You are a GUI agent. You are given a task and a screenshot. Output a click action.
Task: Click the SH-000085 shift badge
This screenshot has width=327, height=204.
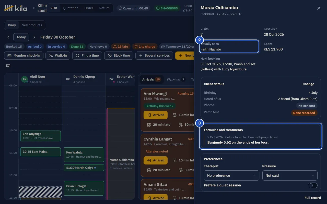click(167, 8)
